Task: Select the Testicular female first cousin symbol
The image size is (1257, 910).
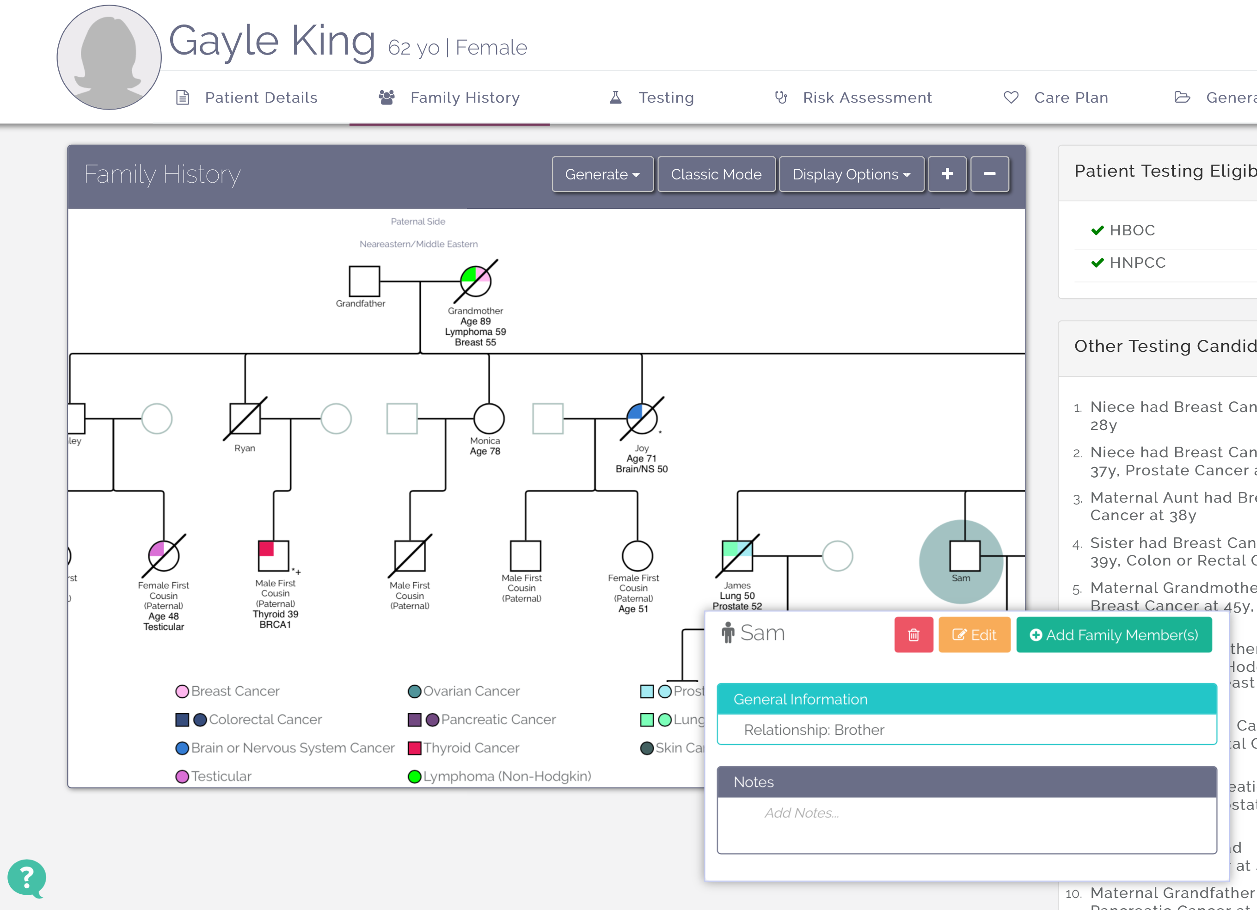Action: coord(164,556)
